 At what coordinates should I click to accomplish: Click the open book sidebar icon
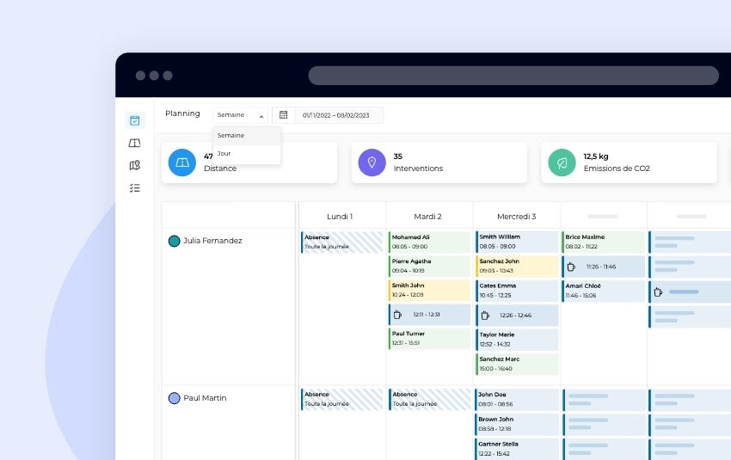[134, 143]
